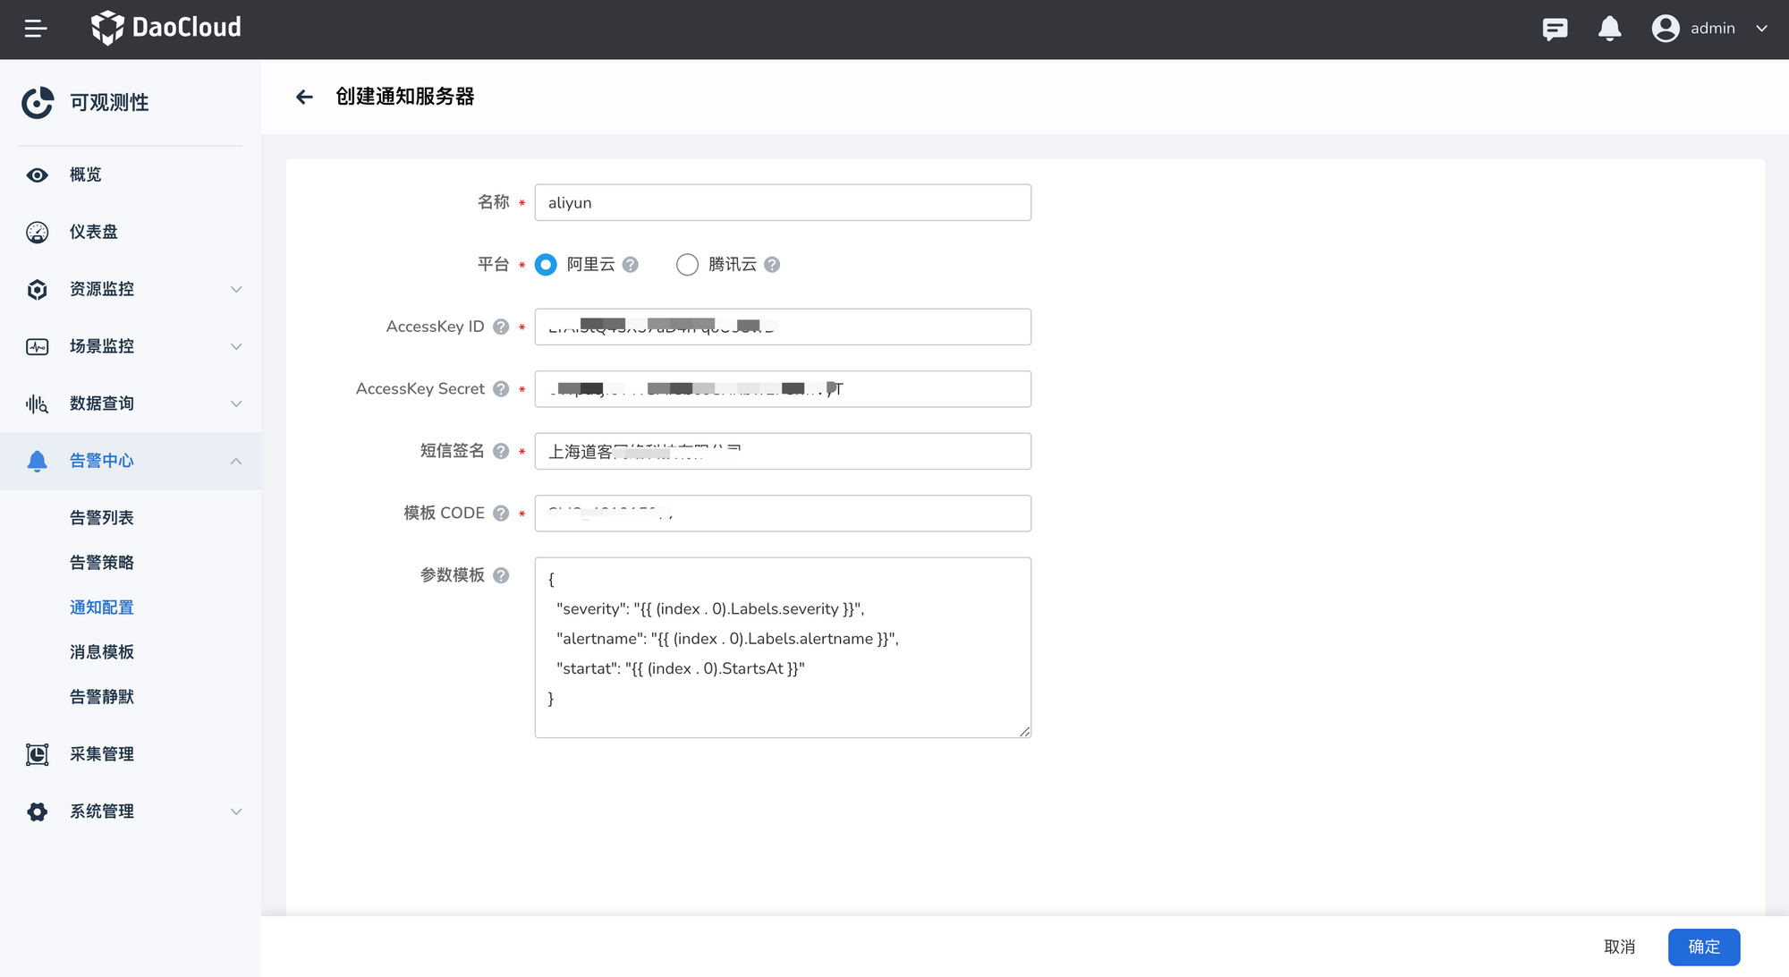The image size is (1789, 977).
Task: Show help for 模板 CODE
Action: click(x=501, y=514)
